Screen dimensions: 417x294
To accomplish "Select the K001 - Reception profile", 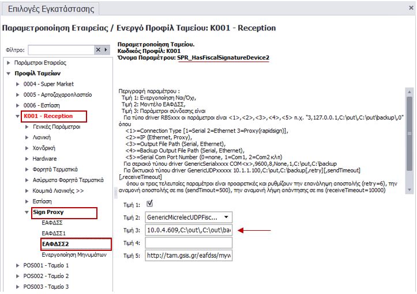I will 48,116.
